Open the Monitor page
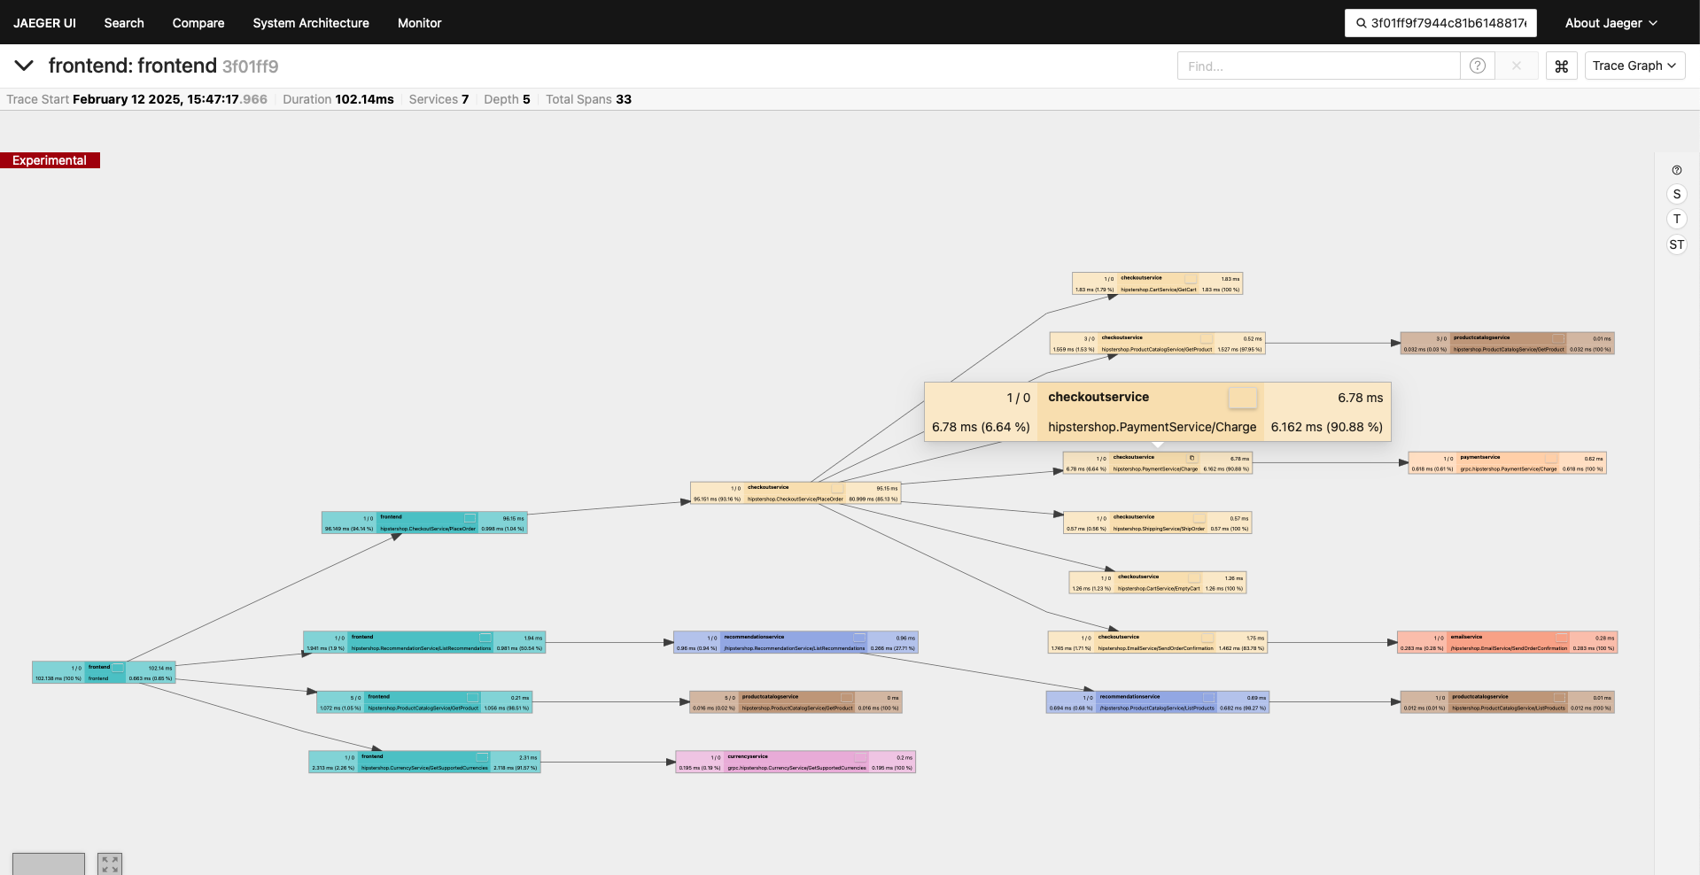 click(x=419, y=23)
